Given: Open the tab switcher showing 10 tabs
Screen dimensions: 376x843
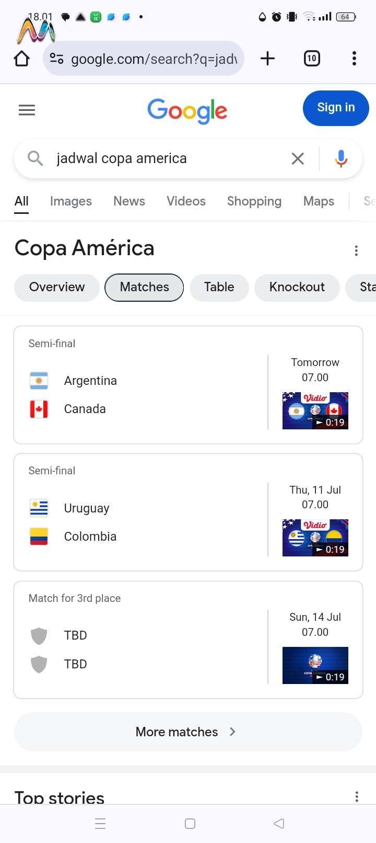Looking at the screenshot, I should [312, 58].
